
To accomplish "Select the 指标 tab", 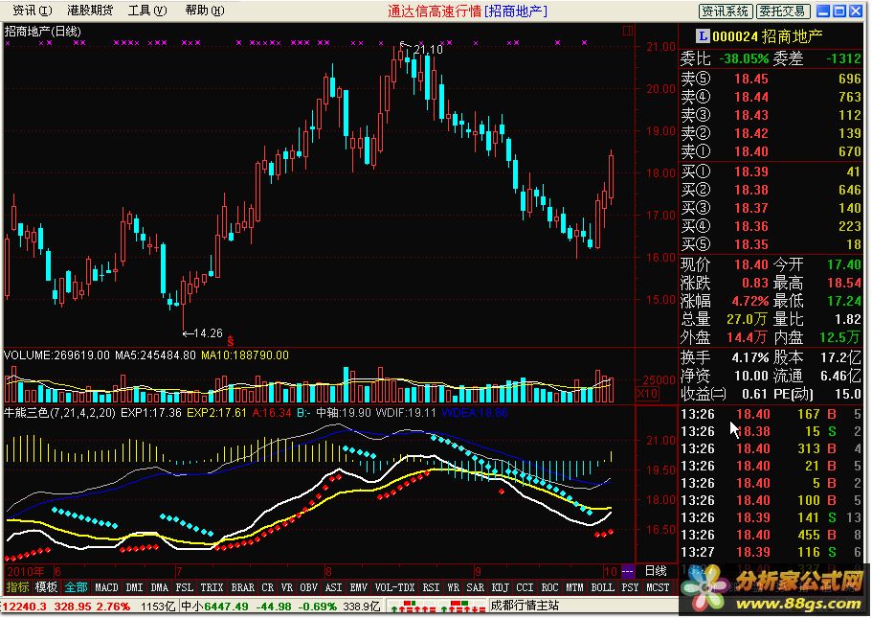I will pos(17,587).
